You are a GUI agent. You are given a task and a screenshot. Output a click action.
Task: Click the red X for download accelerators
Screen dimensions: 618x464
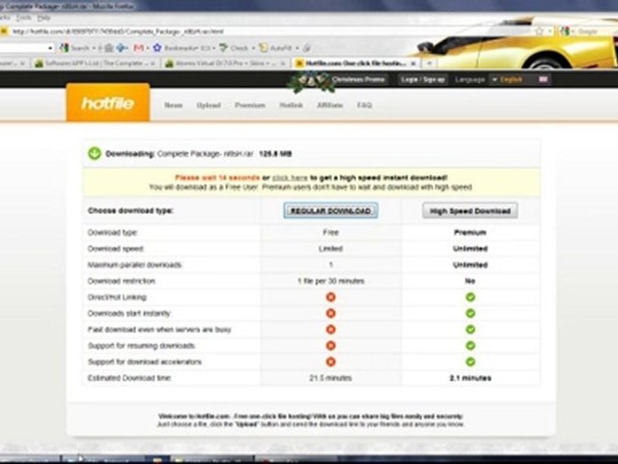point(331,362)
